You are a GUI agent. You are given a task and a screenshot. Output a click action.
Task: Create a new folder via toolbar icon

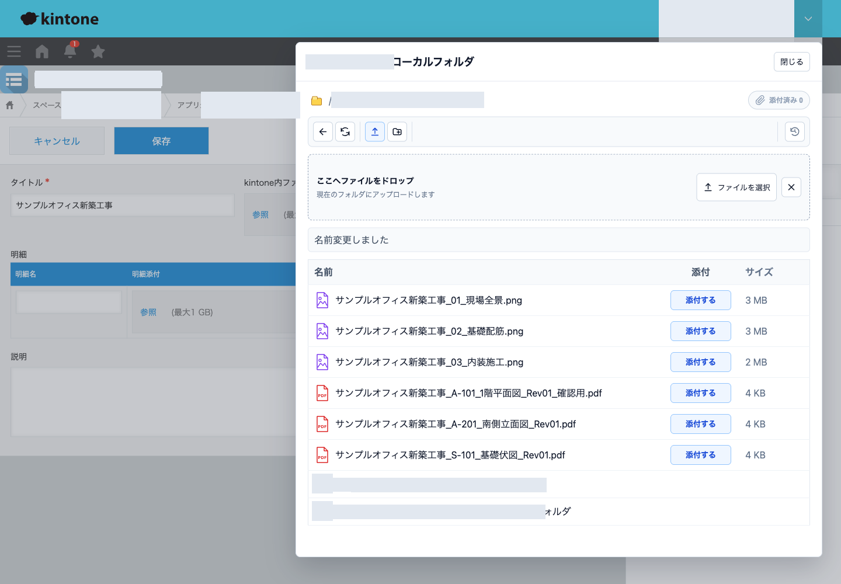(397, 132)
